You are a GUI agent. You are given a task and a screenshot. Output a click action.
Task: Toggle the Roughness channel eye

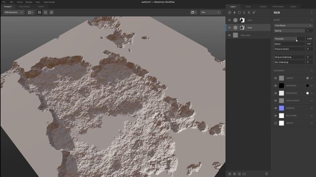point(276,93)
